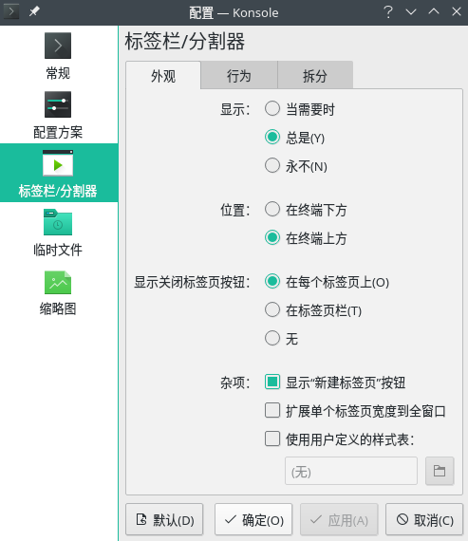Screen dimensions: 468x541
Task: Open the 常规 settings page icon
Action: coord(58,46)
